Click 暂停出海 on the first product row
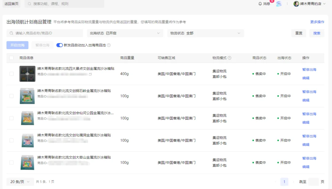This screenshot has width=332, height=189. [x=309, y=69]
